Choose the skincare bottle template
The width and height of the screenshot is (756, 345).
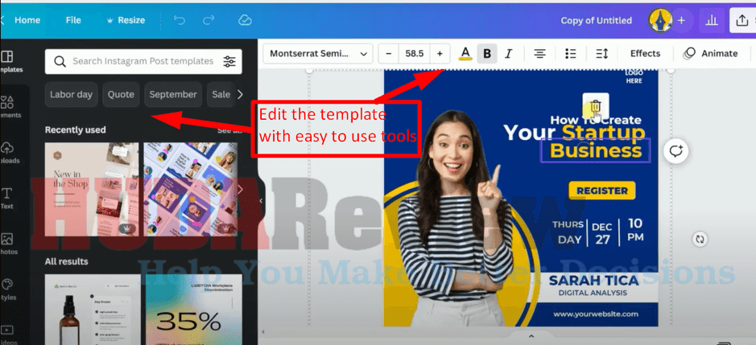coord(93,310)
